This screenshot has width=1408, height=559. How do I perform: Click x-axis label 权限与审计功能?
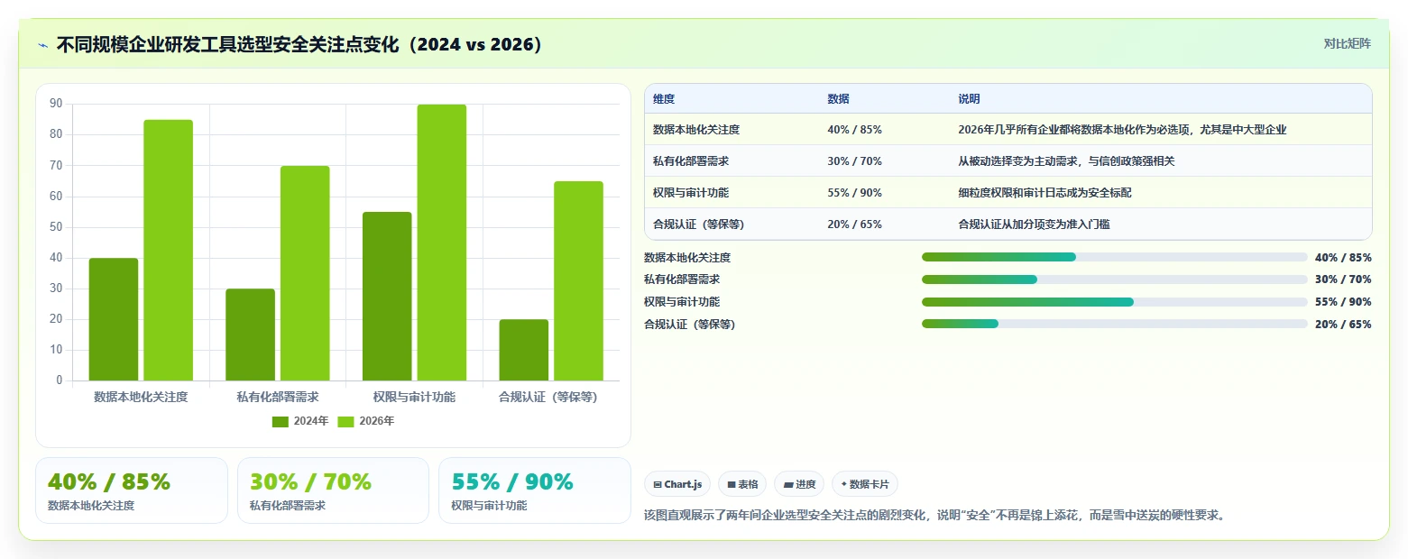[414, 397]
